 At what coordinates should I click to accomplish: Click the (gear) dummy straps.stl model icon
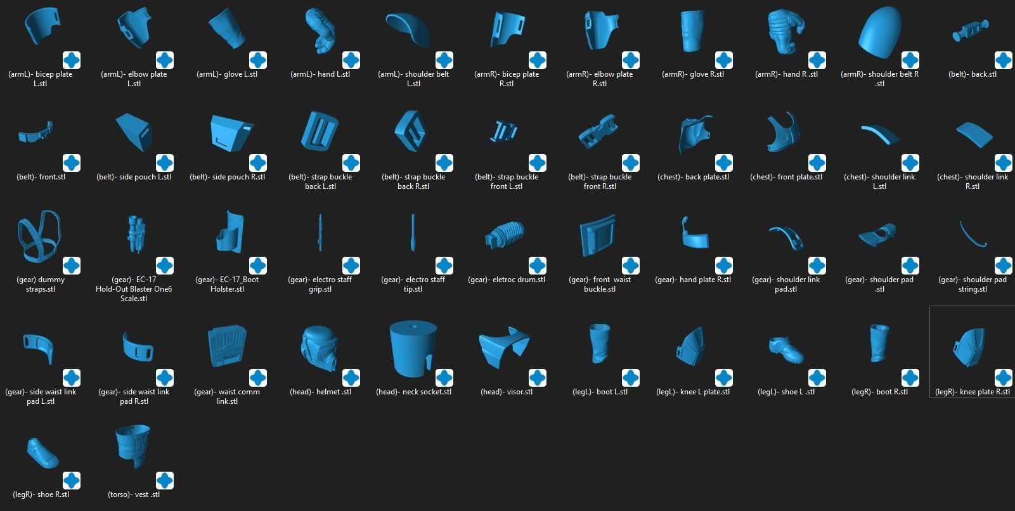point(41,236)
